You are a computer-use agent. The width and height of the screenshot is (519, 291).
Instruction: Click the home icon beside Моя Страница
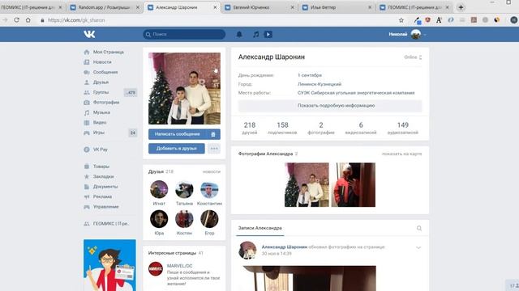tap(87, 52)
